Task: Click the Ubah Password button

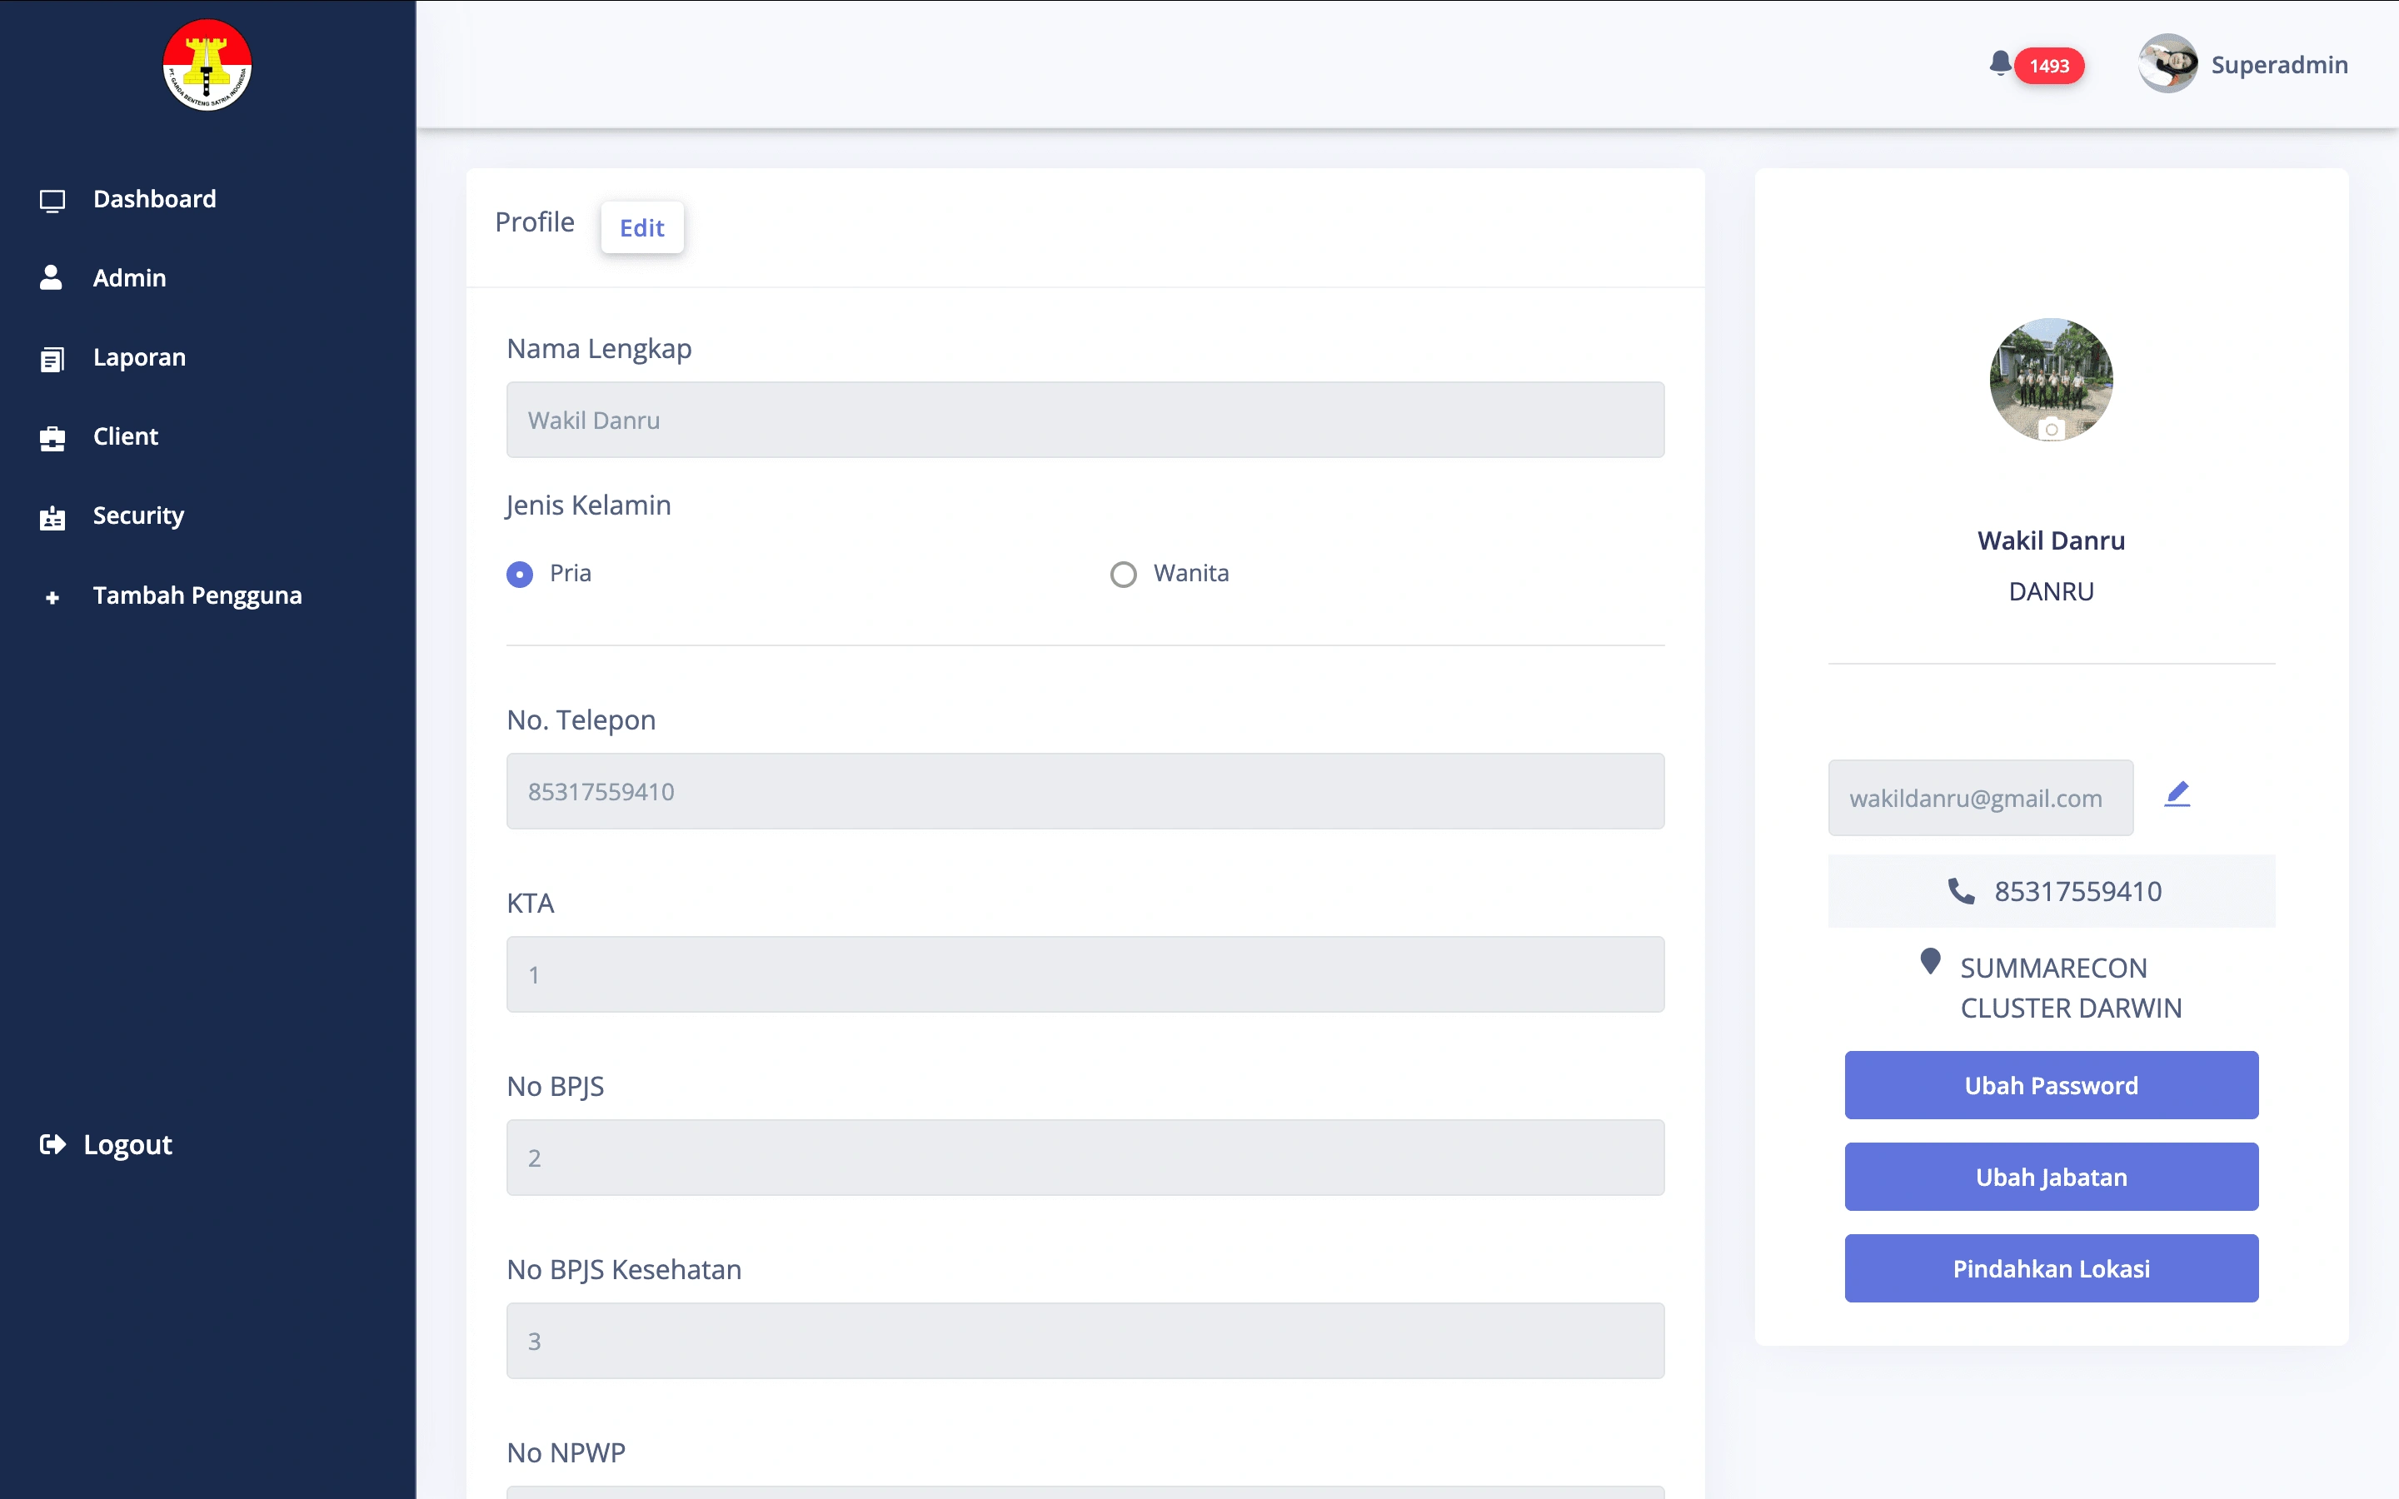Action: click(2052, 1084)
